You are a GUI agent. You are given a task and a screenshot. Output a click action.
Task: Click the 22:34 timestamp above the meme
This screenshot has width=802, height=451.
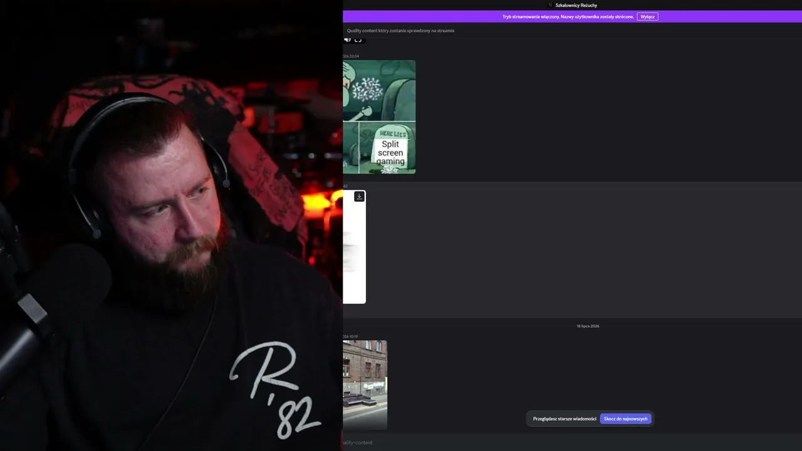pos(351,56)
